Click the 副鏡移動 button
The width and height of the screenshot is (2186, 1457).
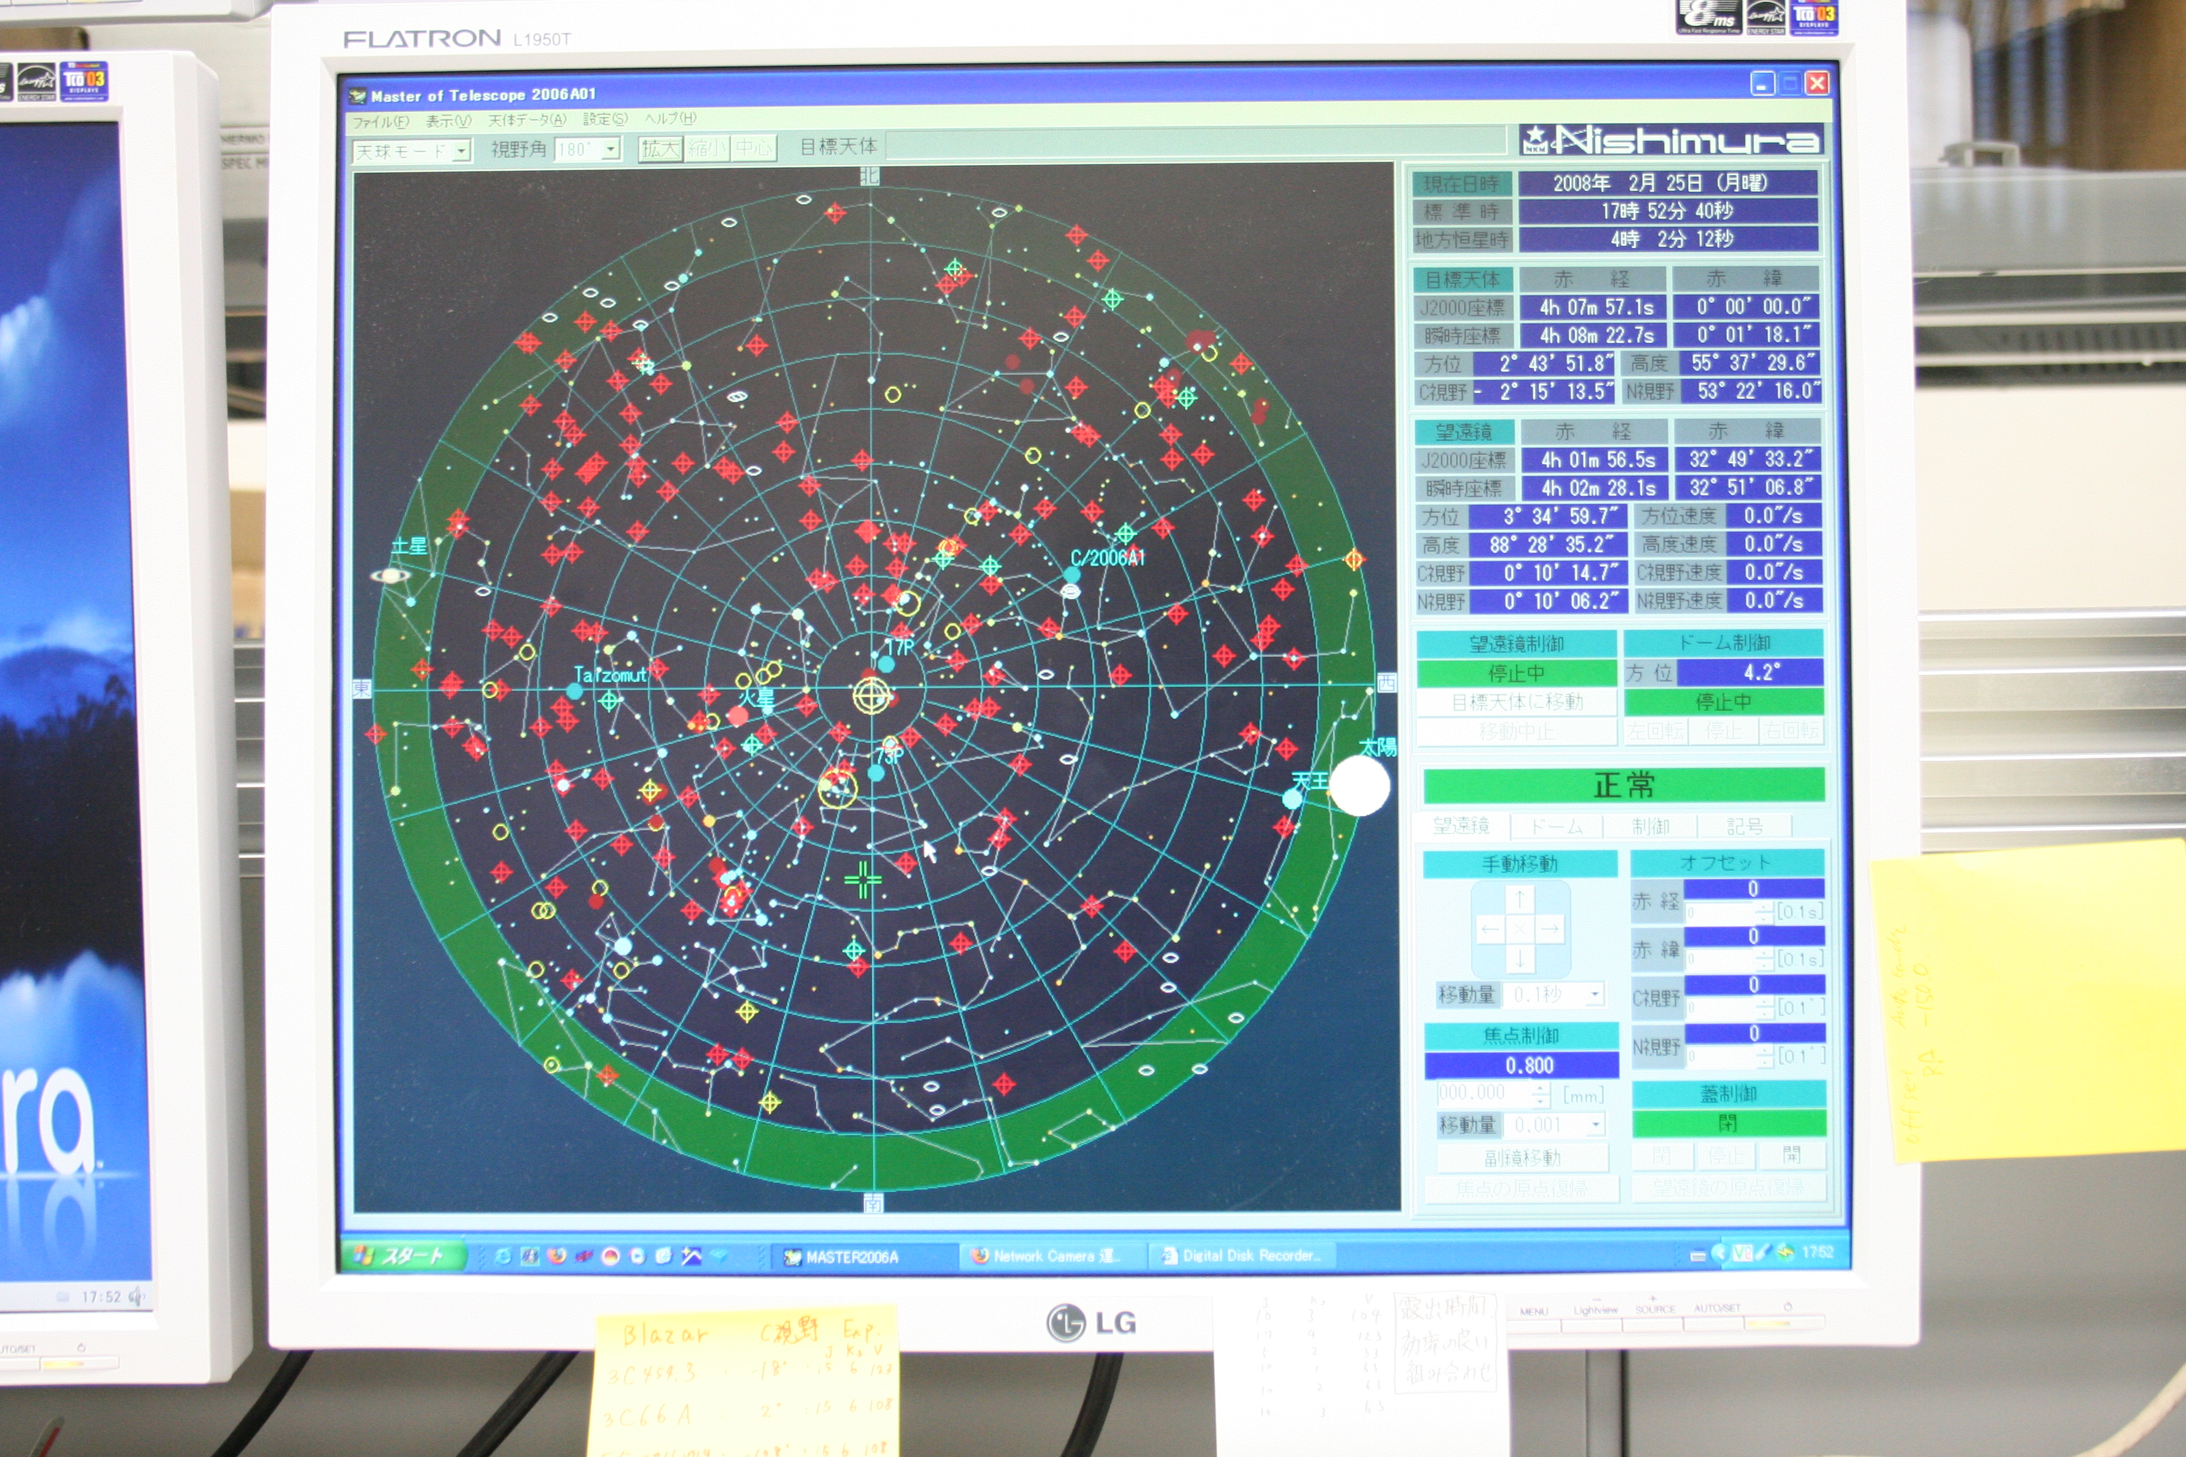click(x=1522, y=1159)
